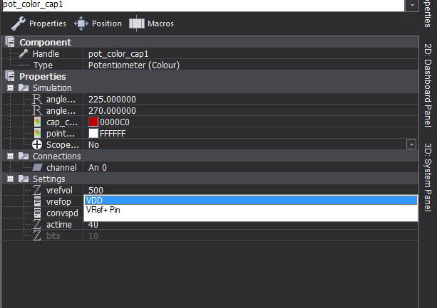Viewport: 437px width, 308px height.
Task: Switch to the Position tab
Action: [98, 23]
